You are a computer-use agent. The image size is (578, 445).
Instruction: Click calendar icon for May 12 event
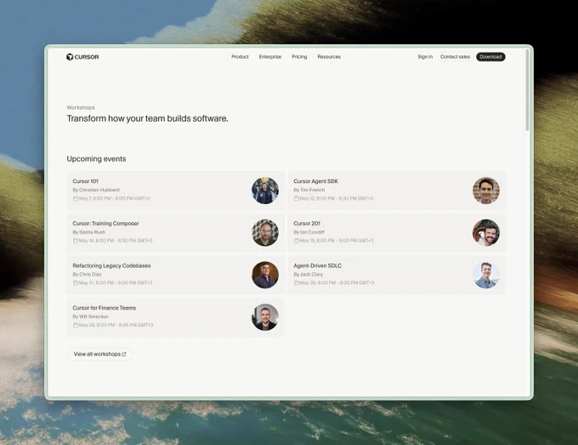297,198
